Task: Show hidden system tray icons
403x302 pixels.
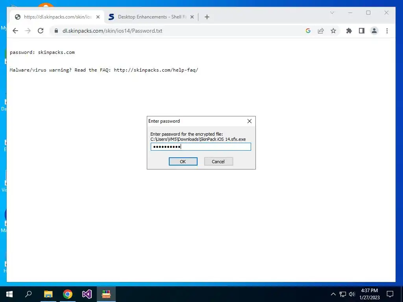Action: pyautogui.click(x=333, y=294)
